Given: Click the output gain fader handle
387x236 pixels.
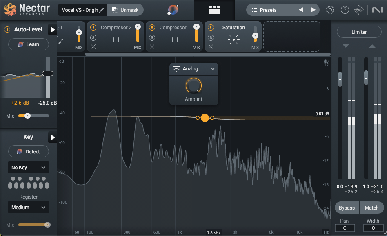Looking at the screenshot, I should (x=366, y=78).
